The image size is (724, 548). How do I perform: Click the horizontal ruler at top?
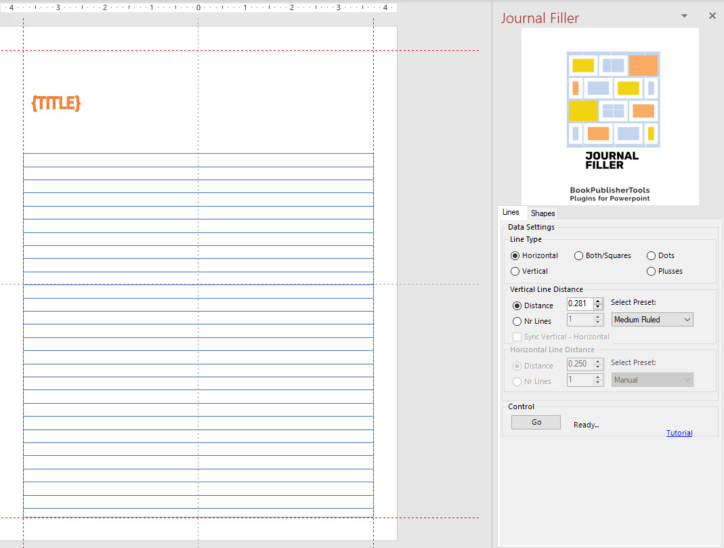point(198,7)
